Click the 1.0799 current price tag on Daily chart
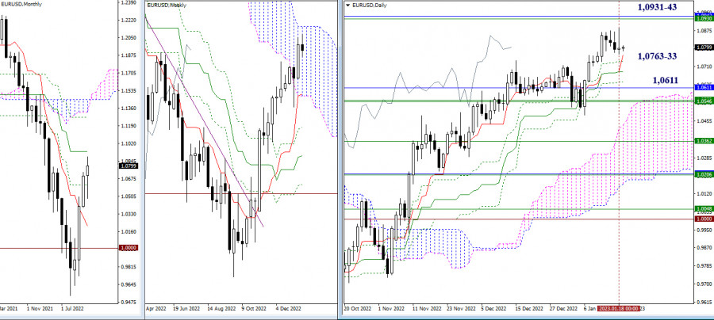Image resolution: width=714 pixels, height=320 pixels. coord(702,48)
